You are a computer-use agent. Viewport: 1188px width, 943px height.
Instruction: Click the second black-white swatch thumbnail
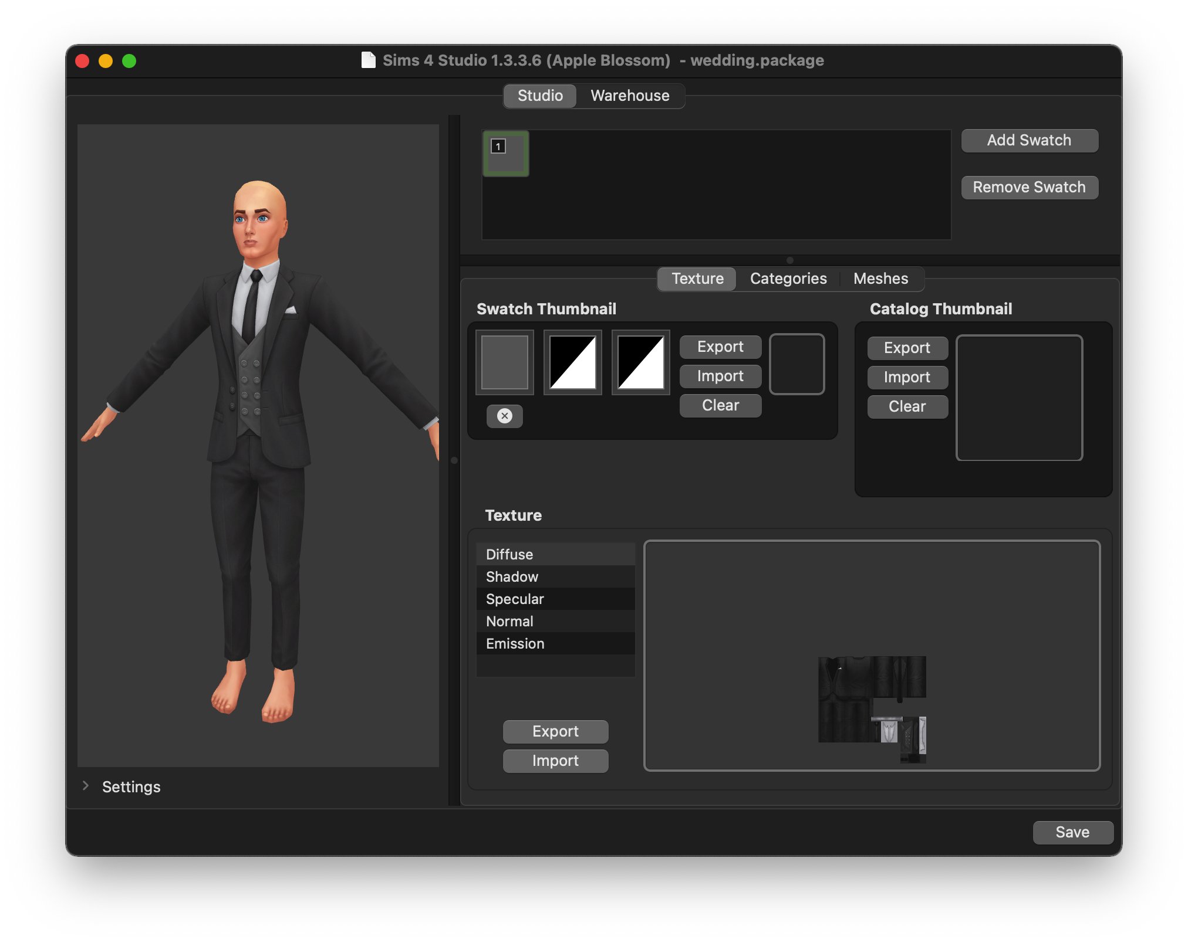[572, 362]
